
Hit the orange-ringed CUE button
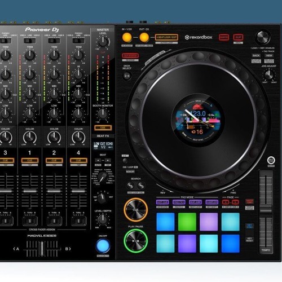pos(135,210)
